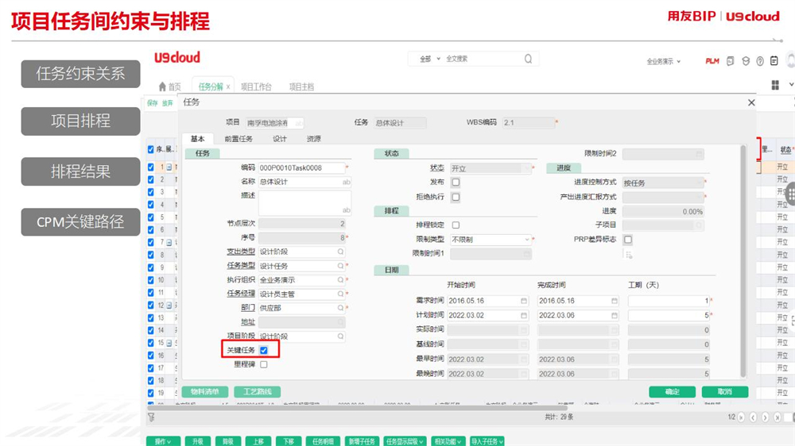Click into the 描述 text area
The height and width of the screenshot is (446, 795).
tap(304, 203)
